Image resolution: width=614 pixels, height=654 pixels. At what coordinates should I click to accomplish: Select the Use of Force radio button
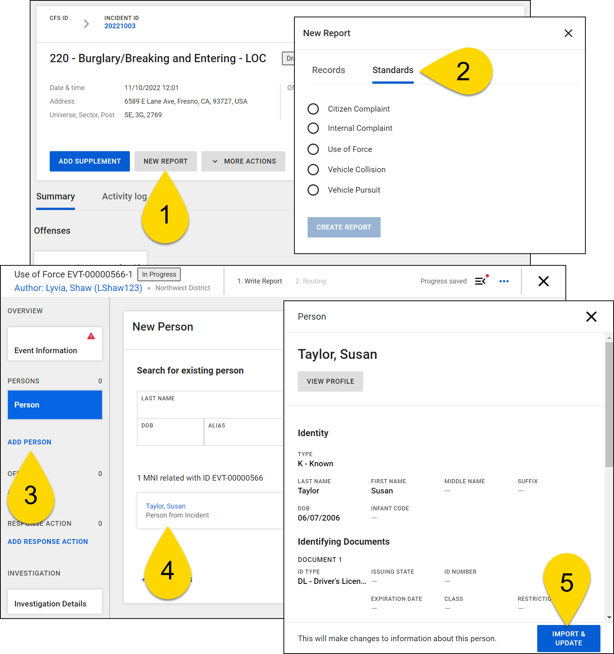pyautogui.click(x=313, y=149)
